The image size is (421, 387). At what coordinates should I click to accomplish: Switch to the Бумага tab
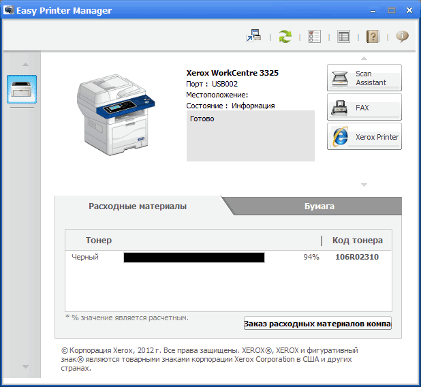pyautogui.click(x=319, y=206)
